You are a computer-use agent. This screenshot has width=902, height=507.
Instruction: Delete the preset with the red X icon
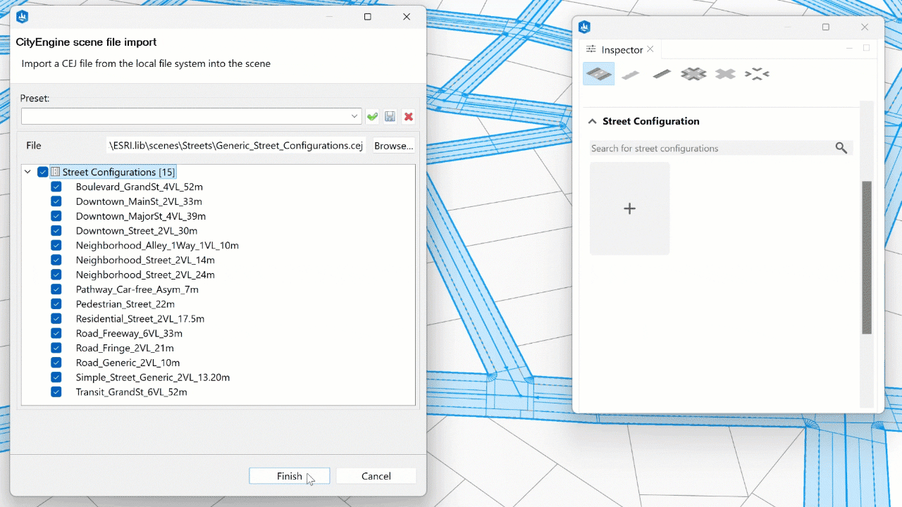coord(409,116)
